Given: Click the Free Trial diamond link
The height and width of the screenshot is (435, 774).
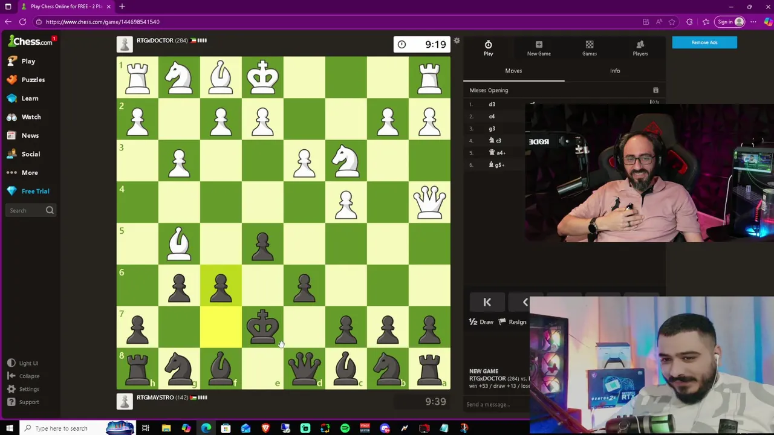Looking at the screenshot, I should pos(28,191).
